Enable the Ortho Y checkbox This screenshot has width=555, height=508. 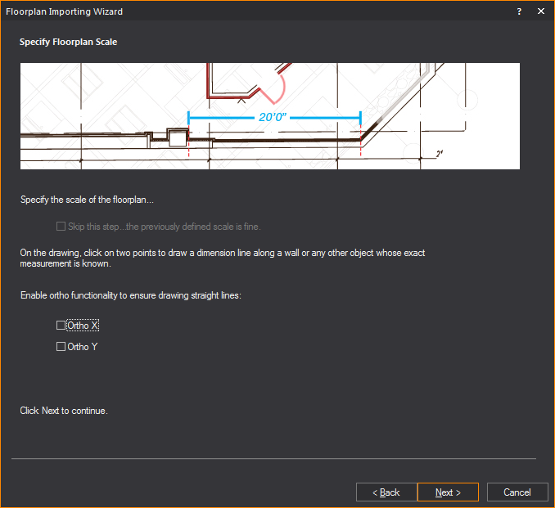(x=61, y=347)
